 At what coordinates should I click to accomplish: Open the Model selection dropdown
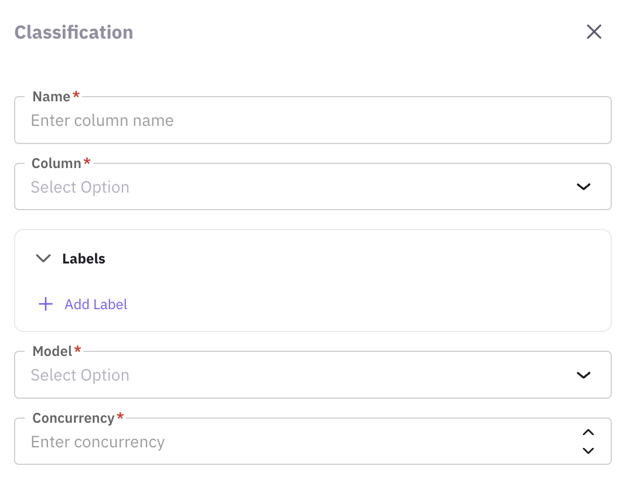(313, 375)
